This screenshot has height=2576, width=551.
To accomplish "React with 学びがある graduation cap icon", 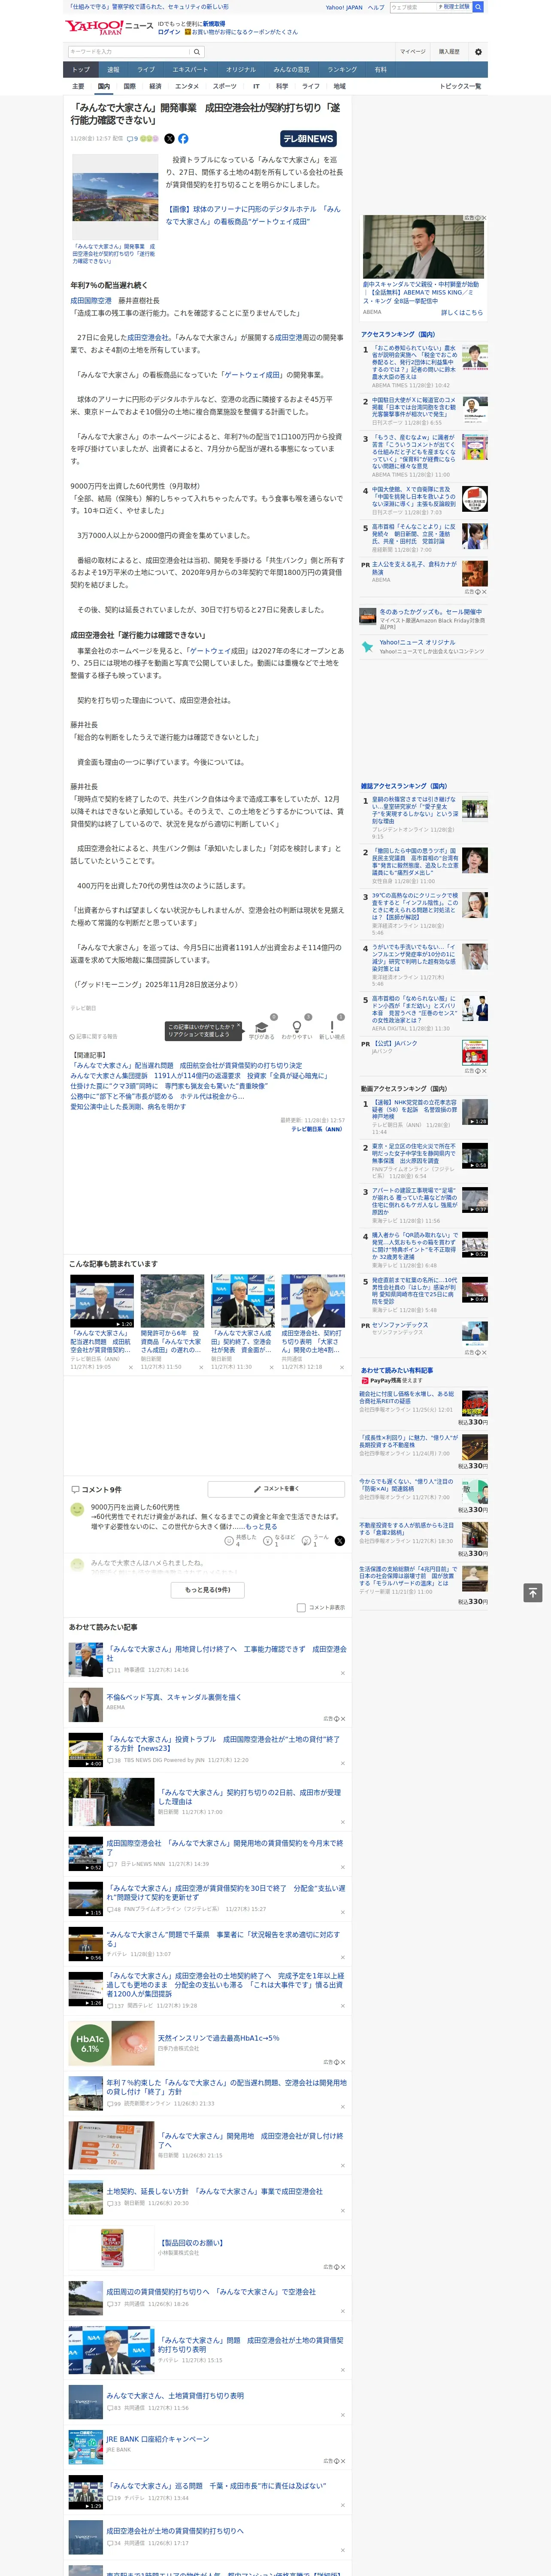I will pyautogui.click(x=262, y=1028).
